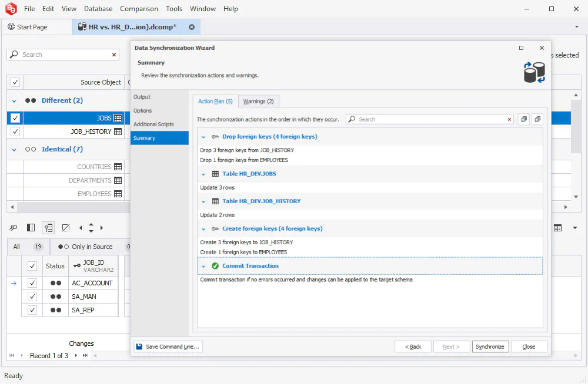588x384 pixels.
Task: Open the Comparison menu
Action: tap(139, 9)
